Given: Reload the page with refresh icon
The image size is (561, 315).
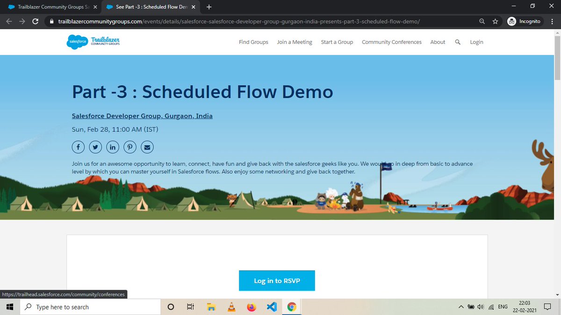Looking at the screenshot, I should 36,21.
